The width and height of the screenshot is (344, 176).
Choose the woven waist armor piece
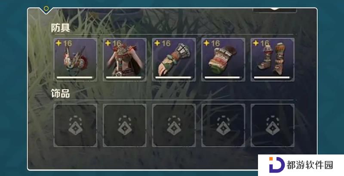(x=223, y=60)
